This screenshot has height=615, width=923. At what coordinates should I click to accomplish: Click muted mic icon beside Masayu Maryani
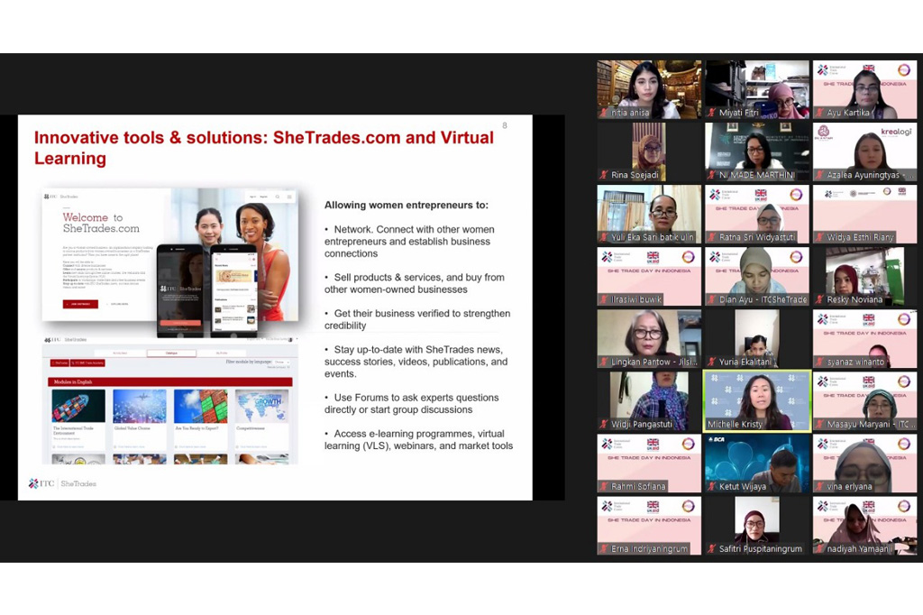[820, 424]
